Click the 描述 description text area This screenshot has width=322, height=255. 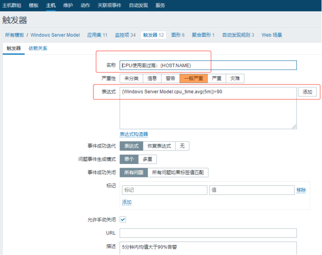click(x=208, y=248)
